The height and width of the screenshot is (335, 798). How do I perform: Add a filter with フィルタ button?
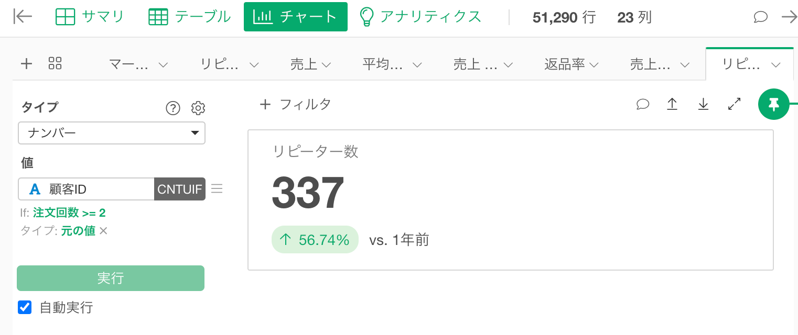[296, 104]
